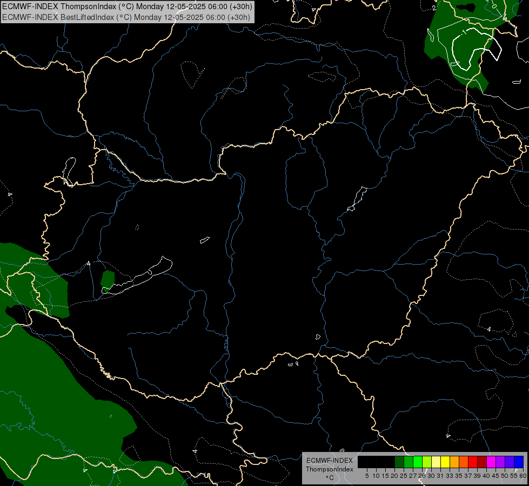529x486 pixels.
Task: Select the dark red 39–40 legend swatch
Action: point(482,462)
